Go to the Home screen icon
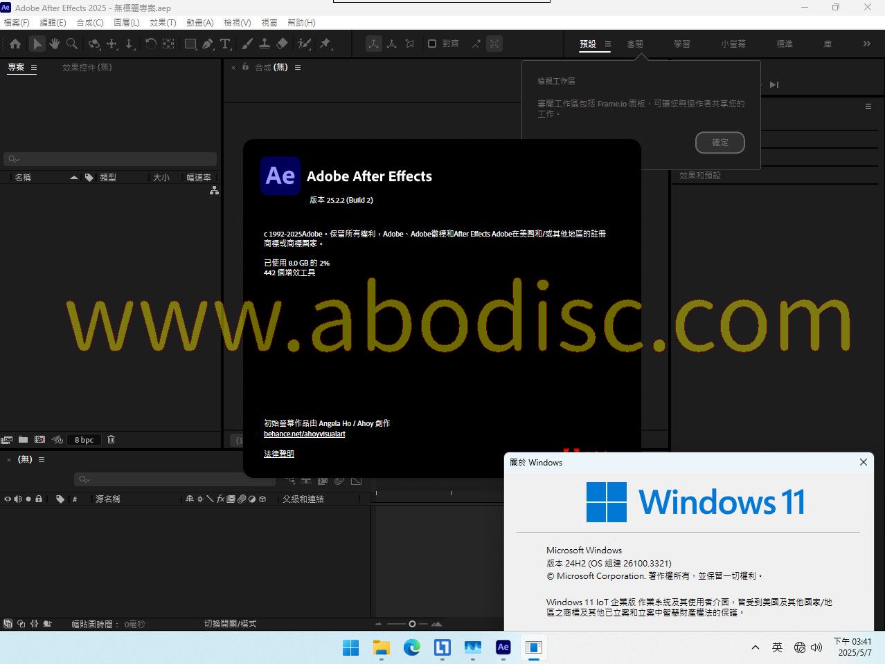The height and width of the screenshot is (664, 885). 15,44
